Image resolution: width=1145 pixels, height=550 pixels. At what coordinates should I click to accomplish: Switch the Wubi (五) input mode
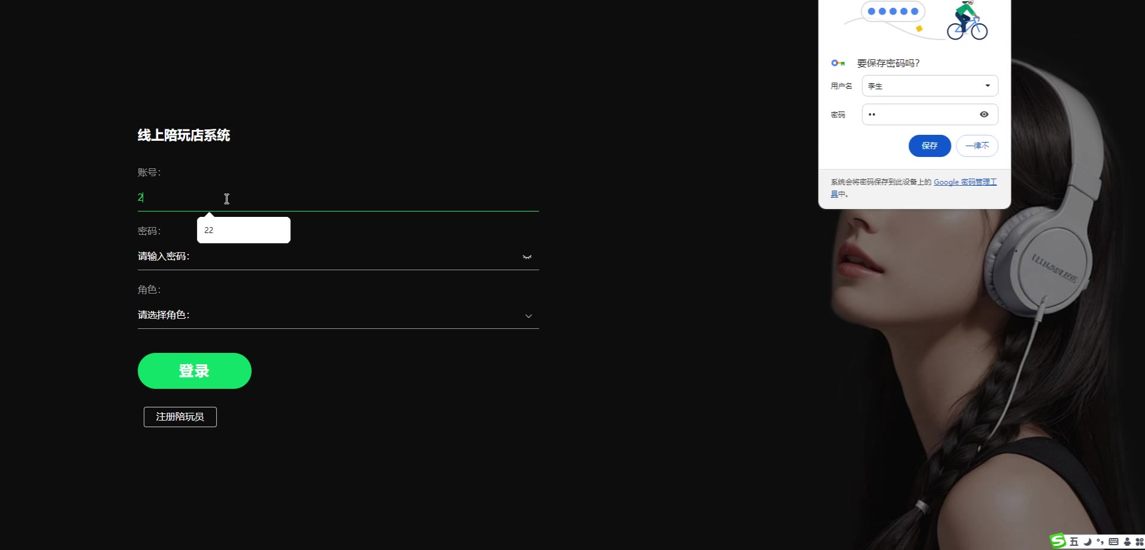(x=1074, y=542)
